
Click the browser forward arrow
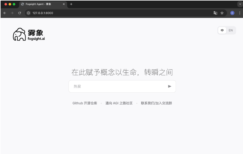[12, 13]
